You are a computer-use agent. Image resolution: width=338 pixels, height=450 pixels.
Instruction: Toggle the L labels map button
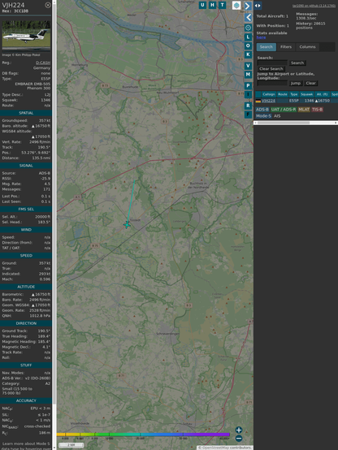248,37
